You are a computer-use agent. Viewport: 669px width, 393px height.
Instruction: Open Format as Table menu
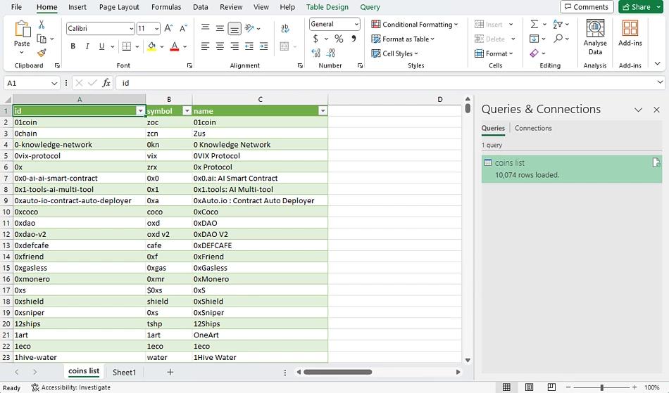tap(404, 39)
